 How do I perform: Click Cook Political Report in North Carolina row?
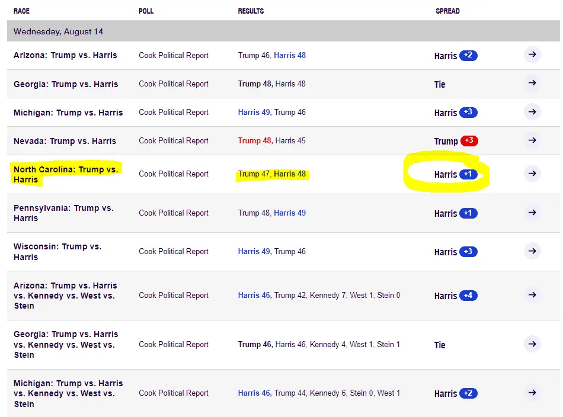click(x=174, y=174)
